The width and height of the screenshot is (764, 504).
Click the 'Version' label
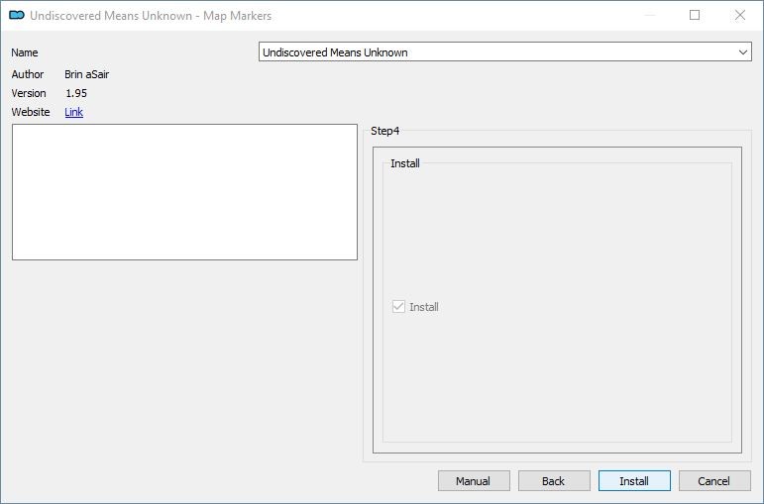[x=29, y=93]
